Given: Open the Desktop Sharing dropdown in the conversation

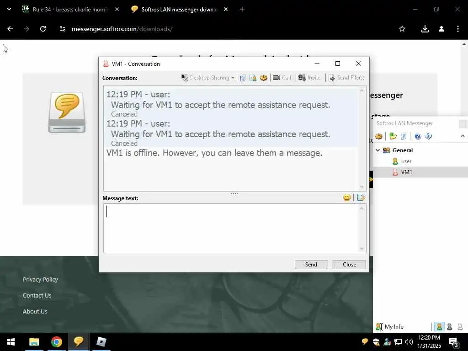Looking at the screenshot, I should (x=208, y=78).
